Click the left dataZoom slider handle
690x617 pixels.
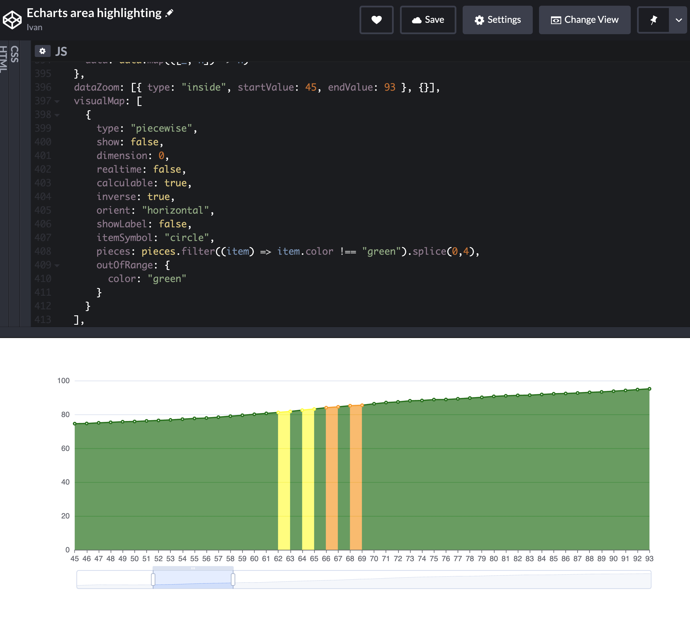pyautogui.click(x=153, y=580)
